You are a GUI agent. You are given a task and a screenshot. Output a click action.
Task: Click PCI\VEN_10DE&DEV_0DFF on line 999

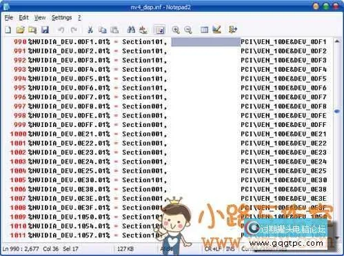pos(283,125)
